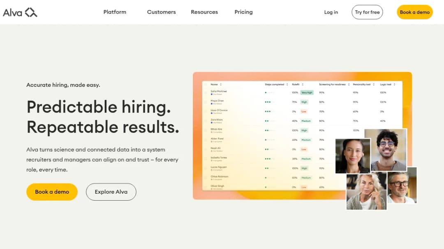Click the Predictable hiring. Repeatable results. headline
The image size is (444, 249).
point(103,117)
